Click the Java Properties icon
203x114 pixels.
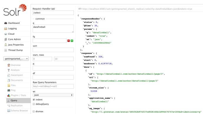(6, 45)
